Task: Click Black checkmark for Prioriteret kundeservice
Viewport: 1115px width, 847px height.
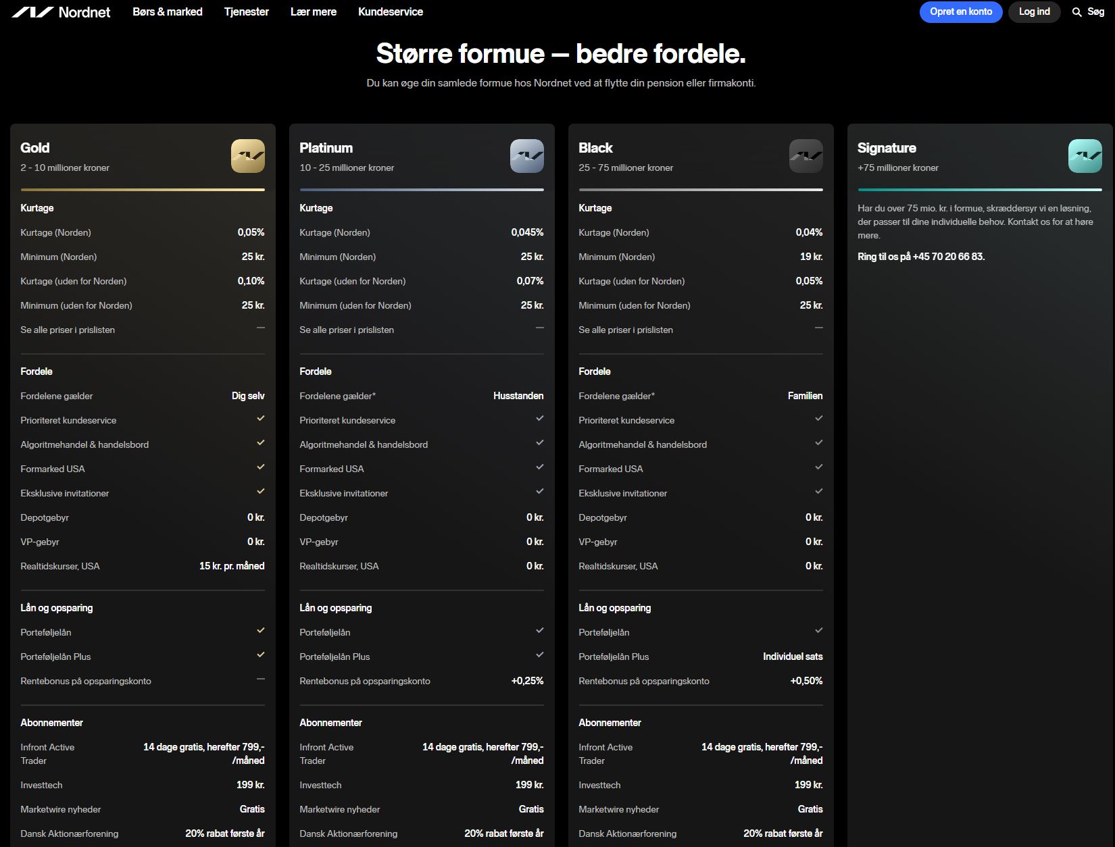Action: pos(819,419)
